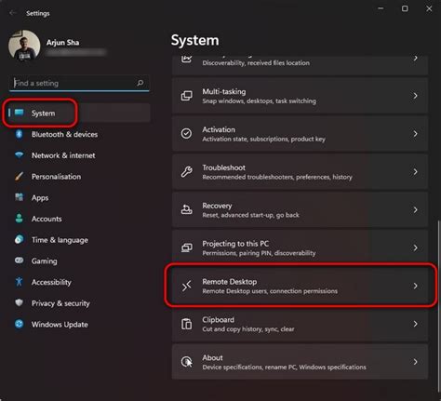Click the Recovery icon
The width and height of the screenshot is (441, 401).
tap(186, 209)
